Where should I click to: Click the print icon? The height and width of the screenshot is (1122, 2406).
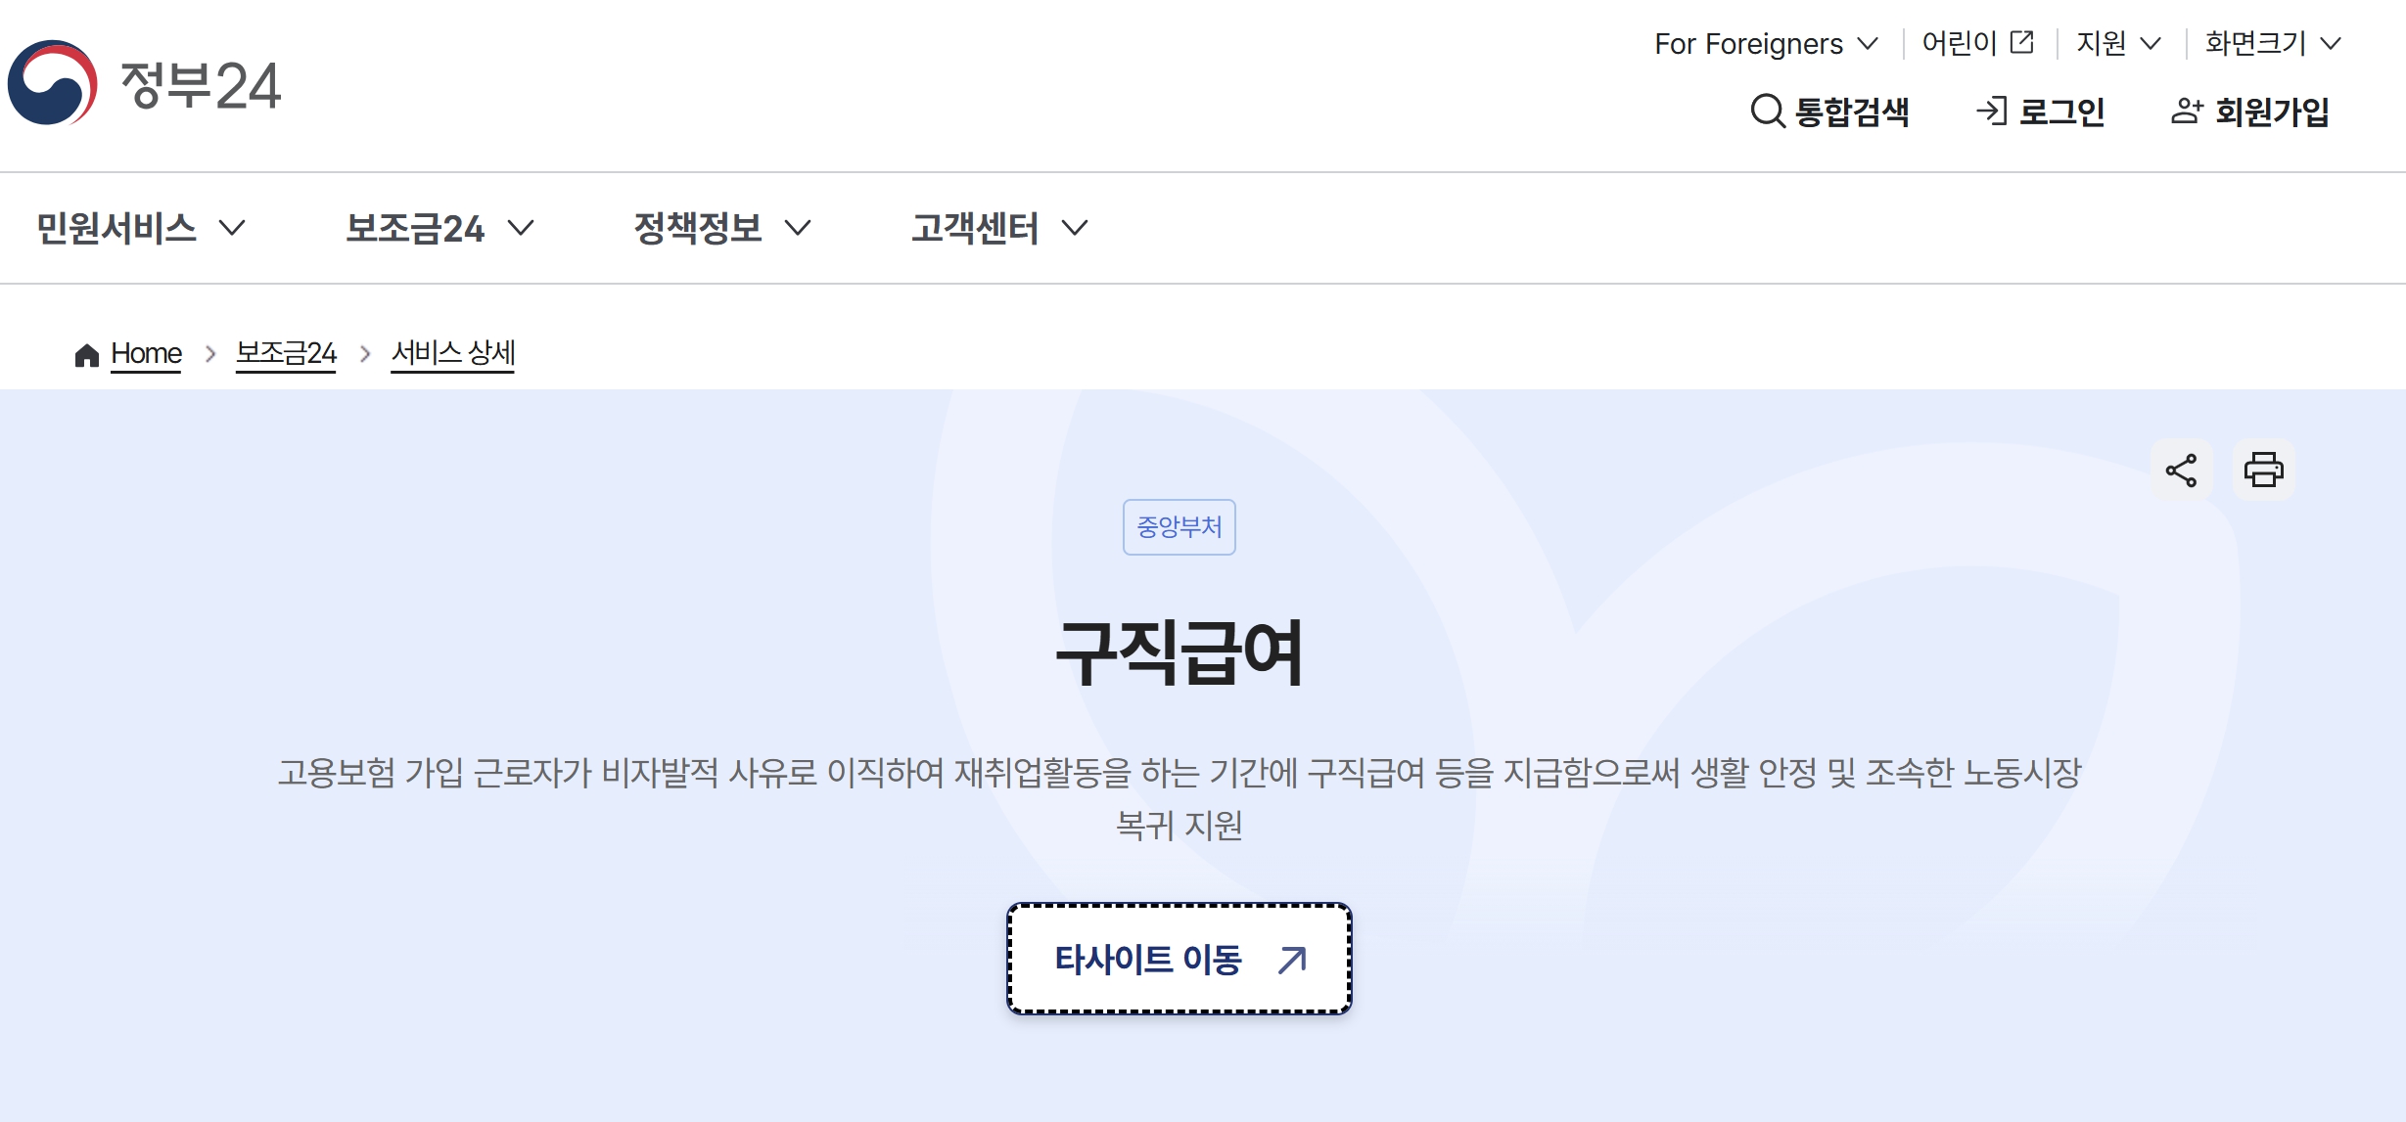(2263, 471)
